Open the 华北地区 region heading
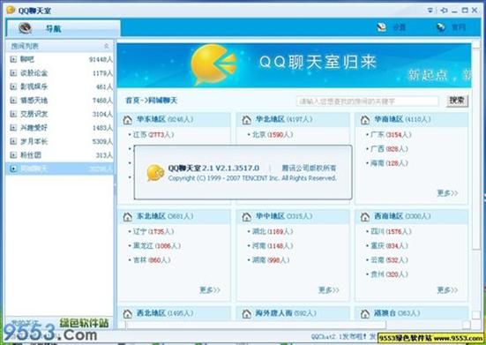 (270, 119)
